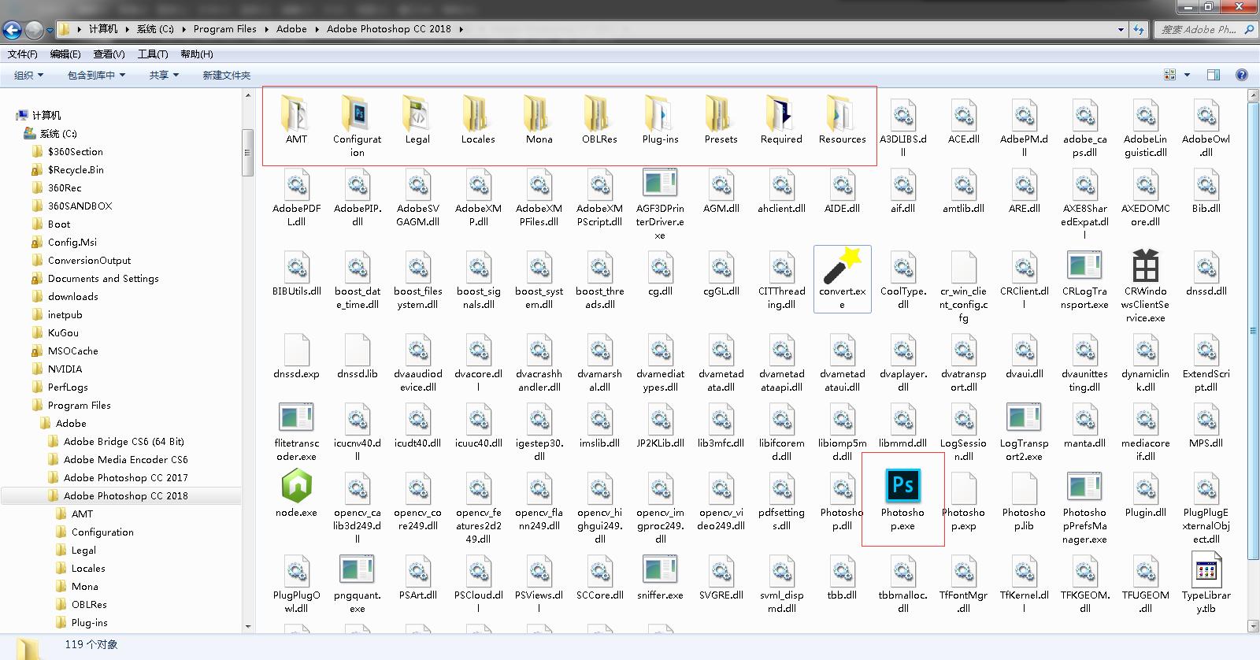Screen dimensions: 1260x660
Task: Open the help question mark icon
Action: click(1242, 75)
